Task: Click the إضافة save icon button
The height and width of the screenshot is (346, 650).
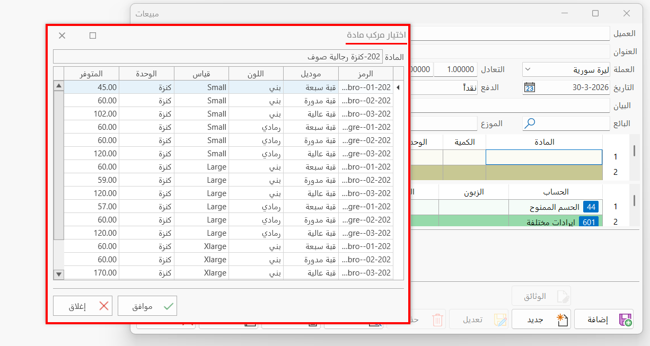Action: 603,320
